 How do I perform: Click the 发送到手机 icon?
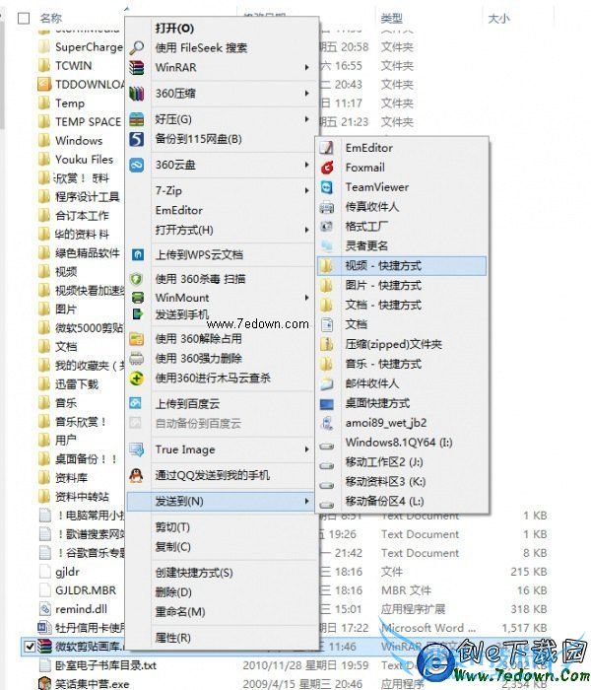click(138, 313)
